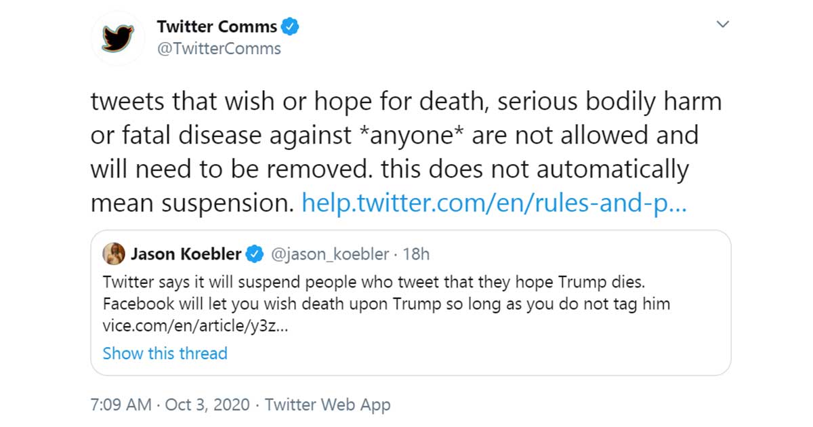Click the Twitter Comms bird avatar
The height and width of the screenshot is (427, 813).
pos(118,38)
